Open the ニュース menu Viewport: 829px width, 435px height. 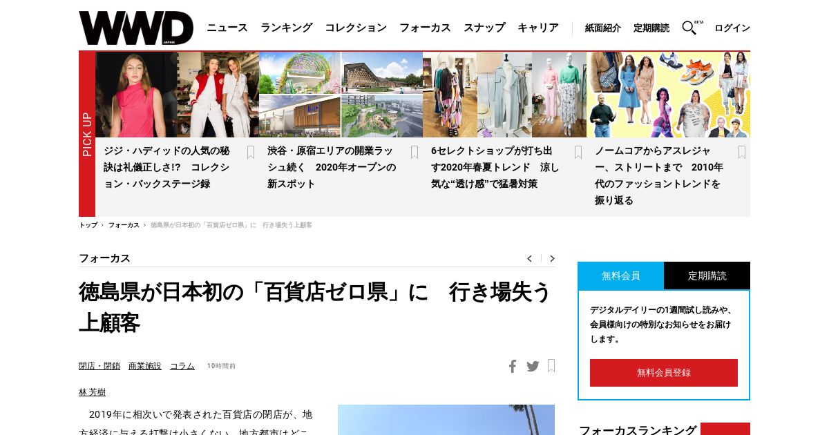tap(227, 28)
